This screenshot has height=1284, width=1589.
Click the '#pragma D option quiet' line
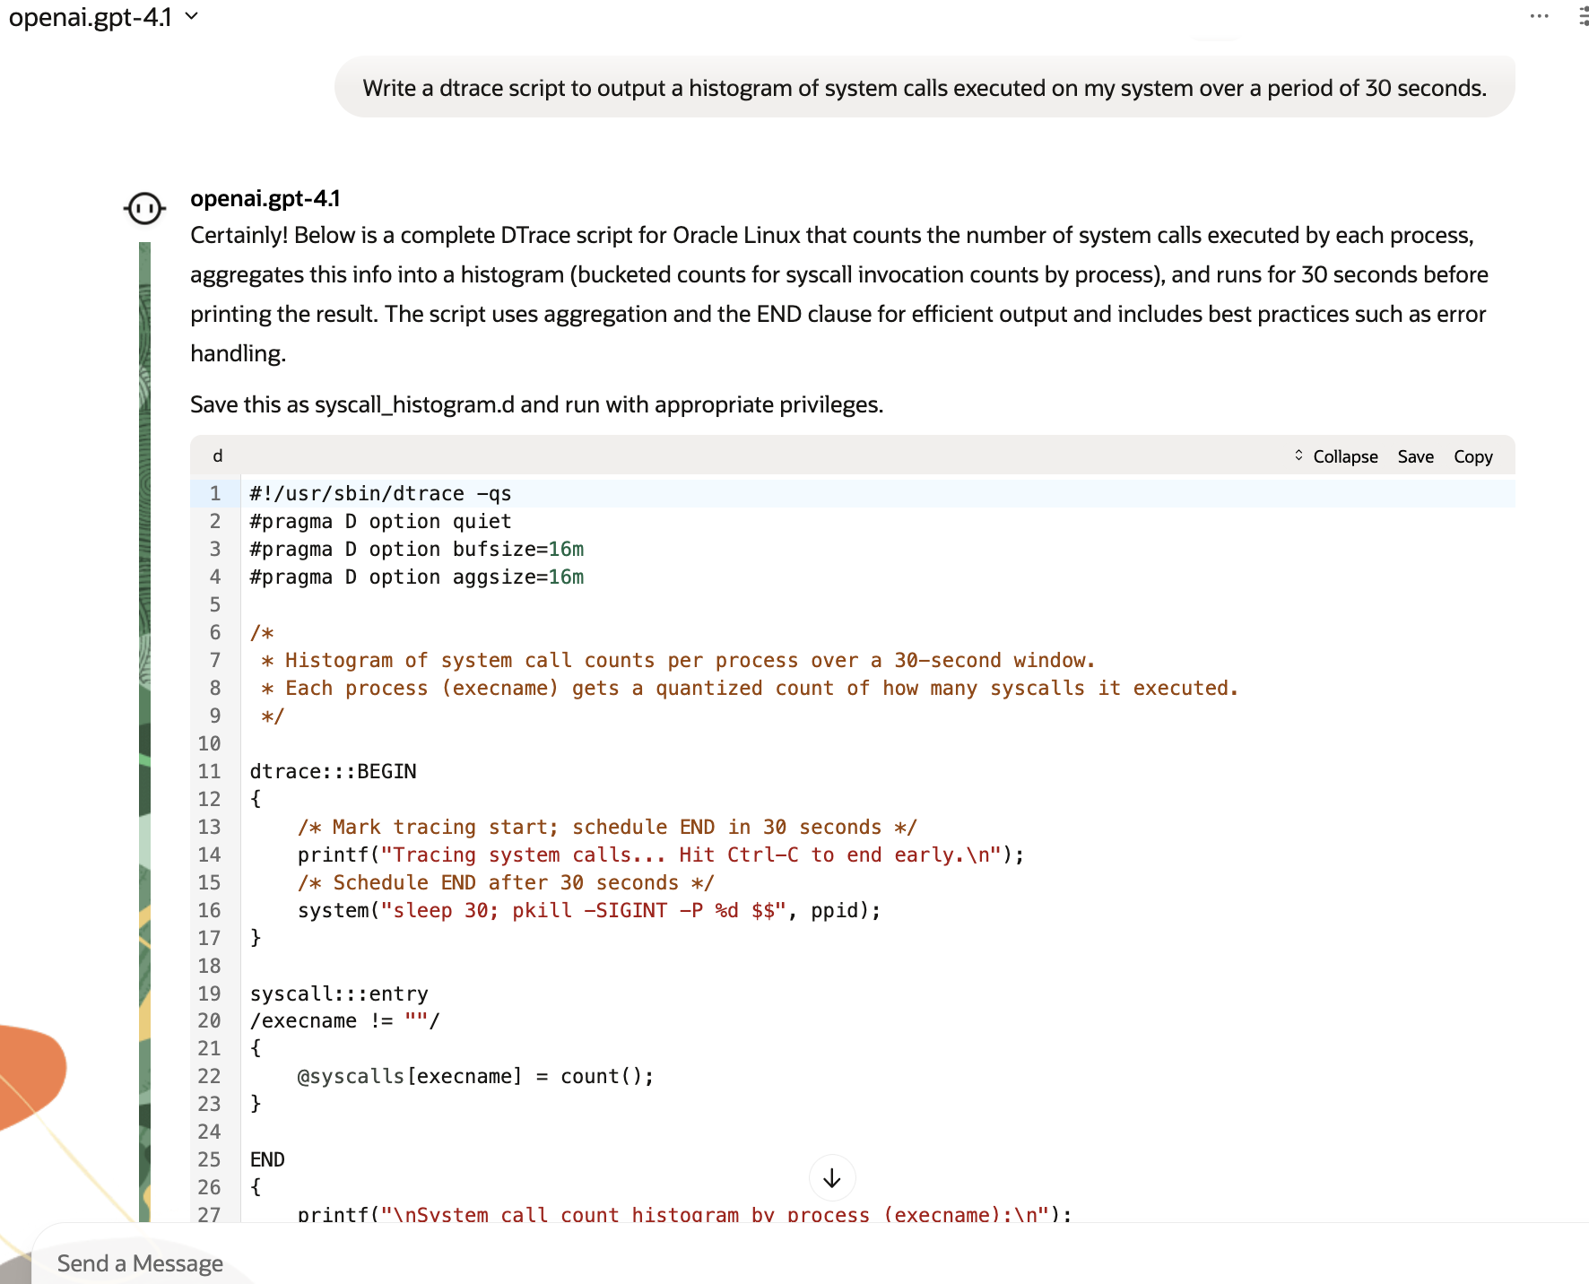(x=380, y=522)
